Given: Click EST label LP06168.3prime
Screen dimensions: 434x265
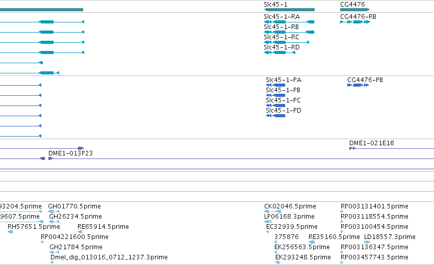Looking at the screenshot, I should point(289,217).
